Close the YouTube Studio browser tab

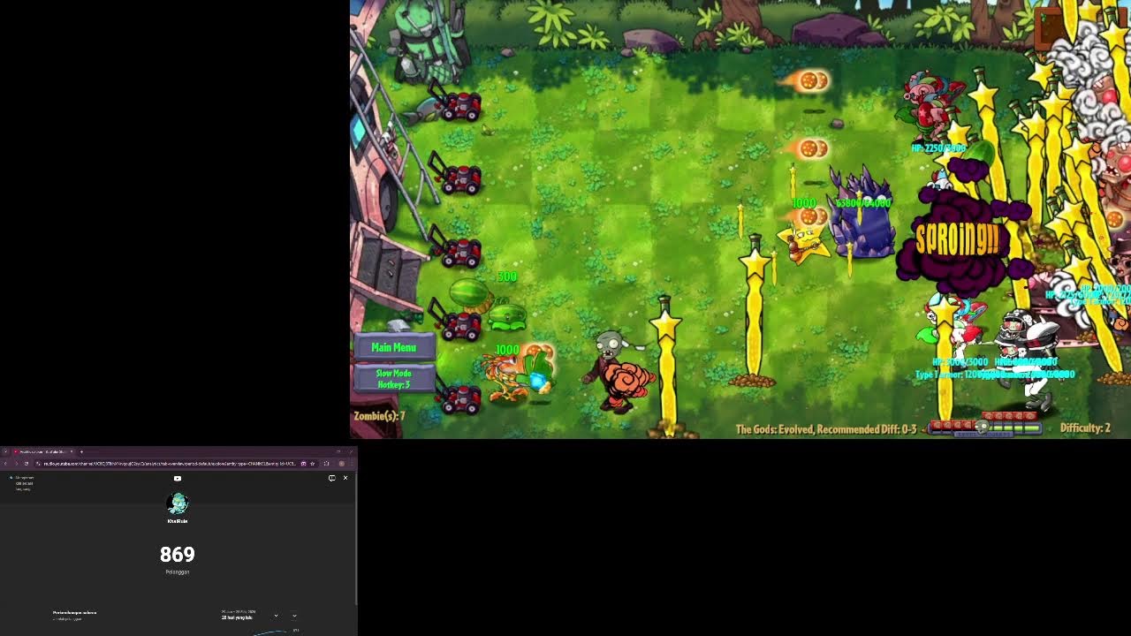coord(72,451)
